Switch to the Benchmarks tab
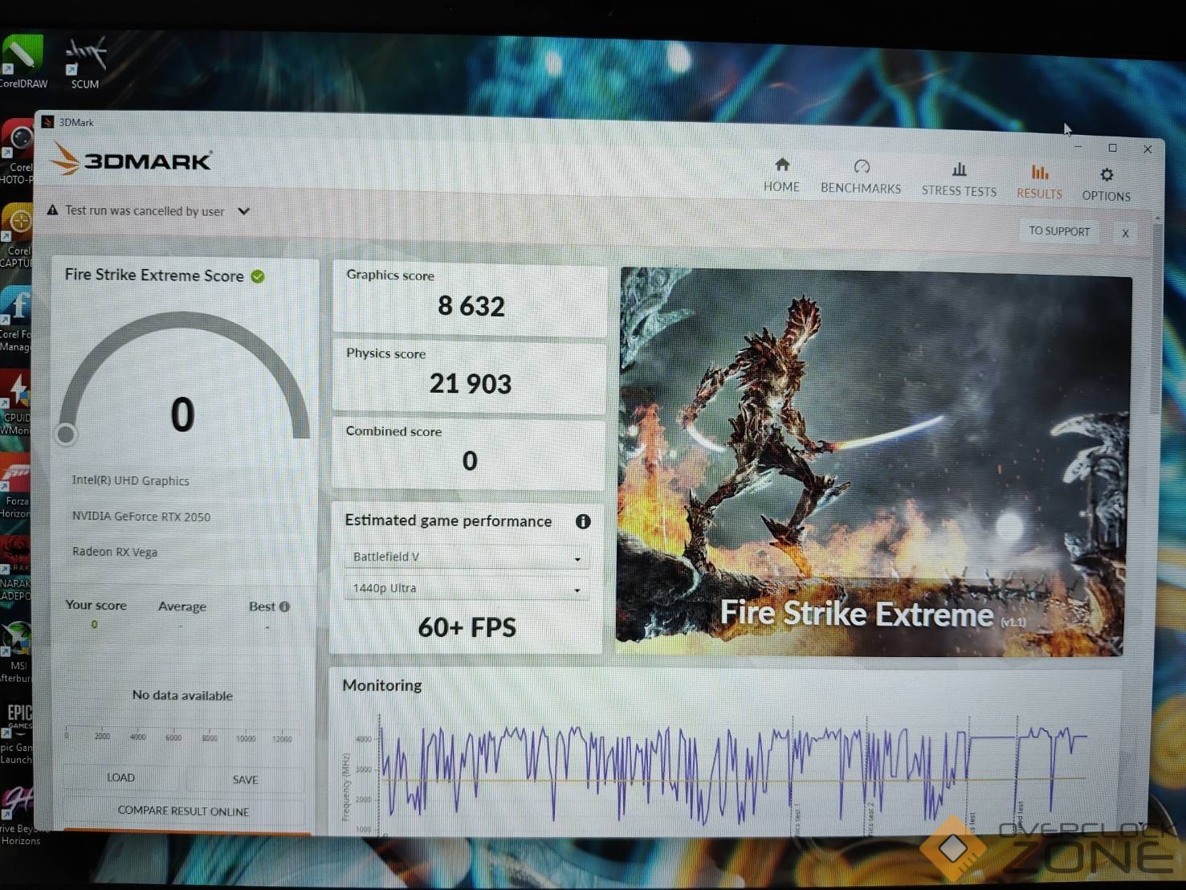Image resolution: width=1186 pixels, height=890 pixels. click(861, 178)
